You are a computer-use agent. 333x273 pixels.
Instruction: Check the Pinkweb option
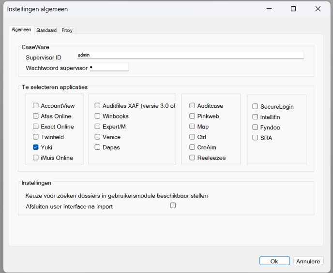192,116
